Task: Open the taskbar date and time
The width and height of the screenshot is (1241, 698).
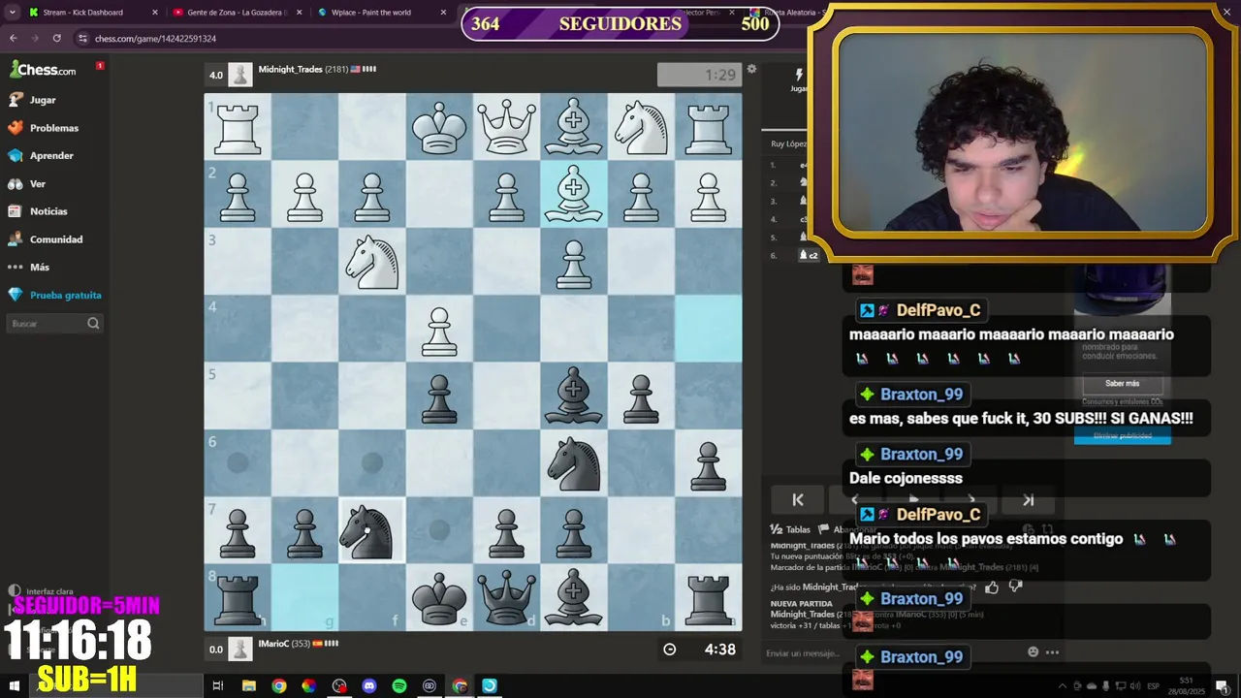Action: click(x=1185, y=685)
